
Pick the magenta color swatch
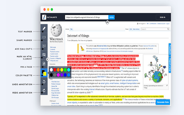pos(58,75)
